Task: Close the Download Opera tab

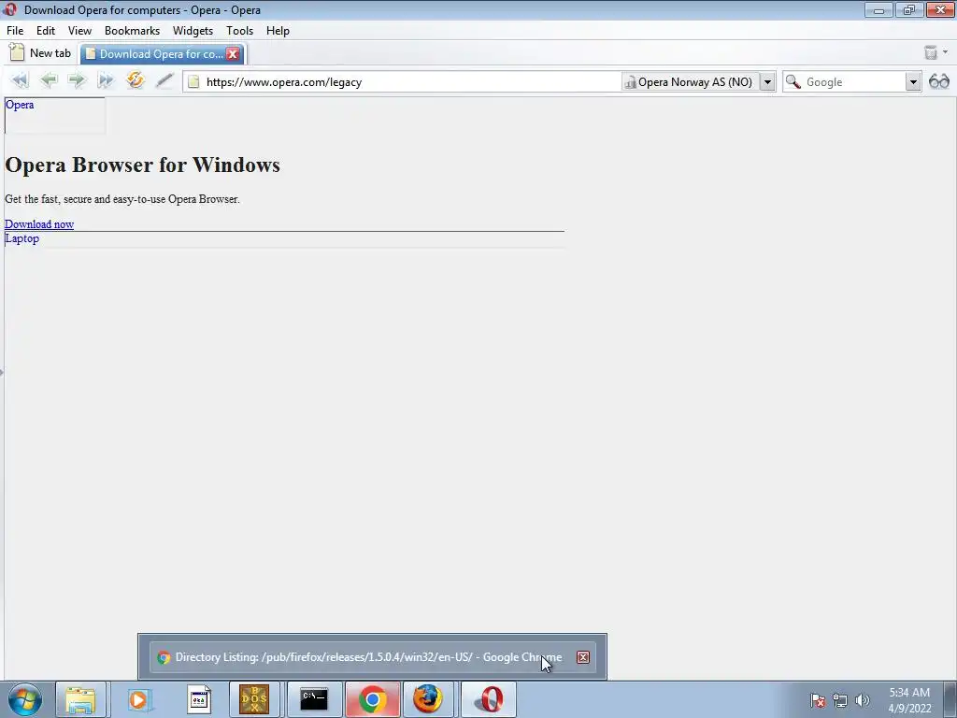Action: click(233, 53)
